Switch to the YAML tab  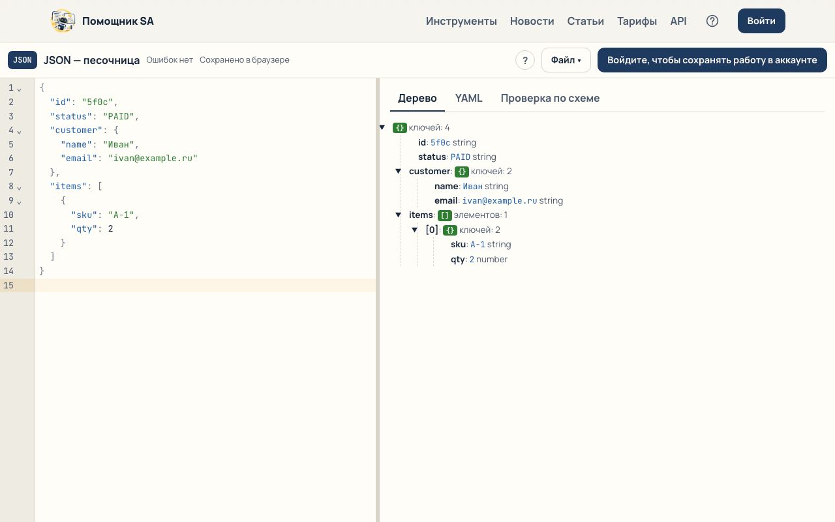tap(468, 99)
